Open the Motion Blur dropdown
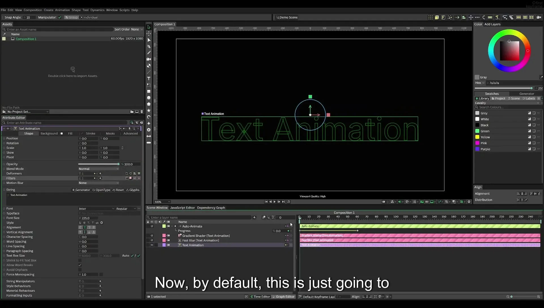Screen dimensions: 544x308 [x=99, y=183]
